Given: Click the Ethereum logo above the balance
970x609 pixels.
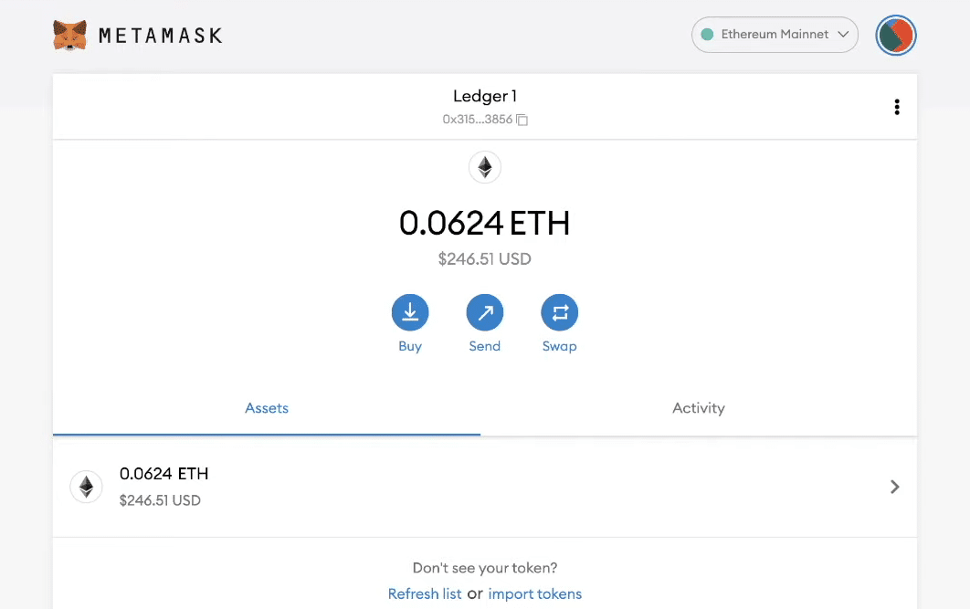Looking at the screenshot, I should [x=485, y=167].
